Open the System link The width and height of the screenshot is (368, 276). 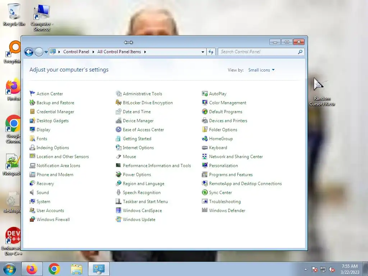[43, 201]
